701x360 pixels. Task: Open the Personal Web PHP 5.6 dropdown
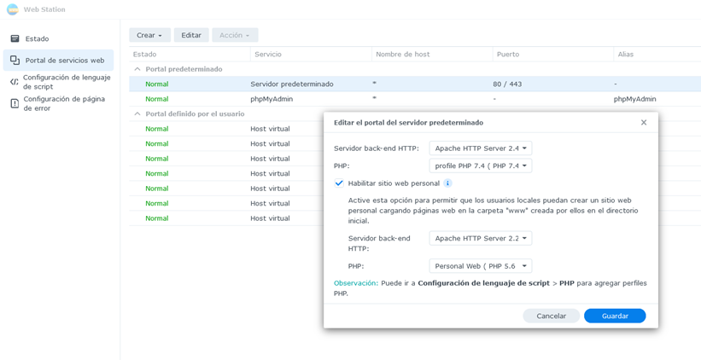(x=480, y=266)
